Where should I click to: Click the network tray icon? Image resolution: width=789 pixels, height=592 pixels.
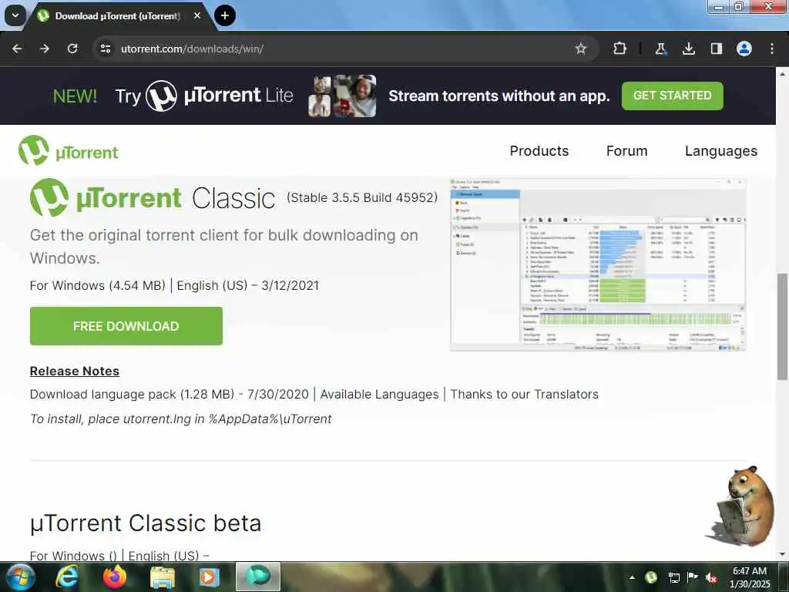(673, 577)
